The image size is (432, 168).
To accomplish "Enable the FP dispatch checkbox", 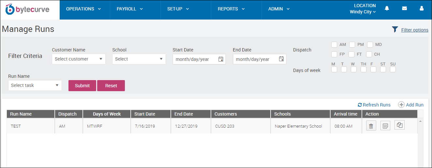I will click(334, 54).
